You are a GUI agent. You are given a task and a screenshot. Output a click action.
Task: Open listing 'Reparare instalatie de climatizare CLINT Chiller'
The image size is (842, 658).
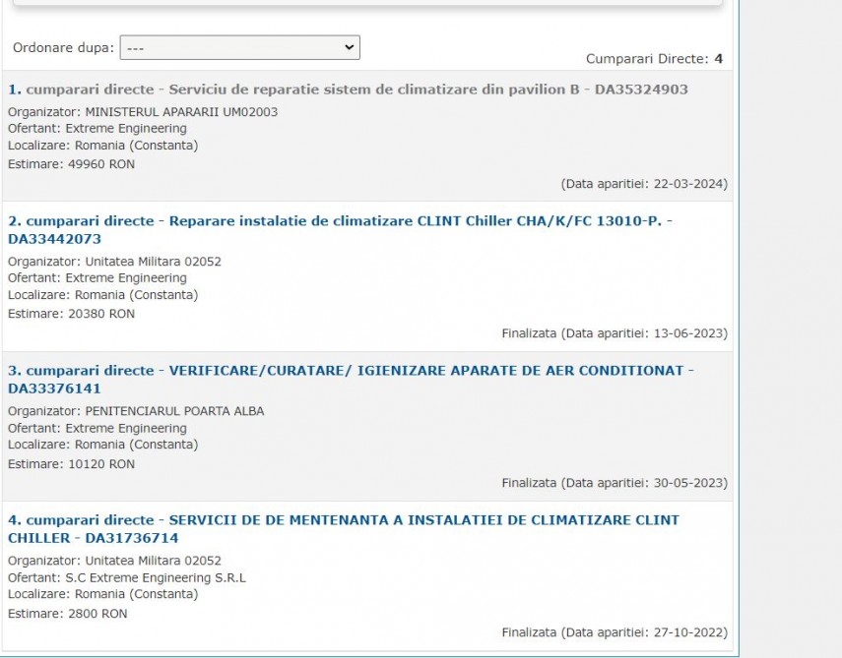pos(340,230)
